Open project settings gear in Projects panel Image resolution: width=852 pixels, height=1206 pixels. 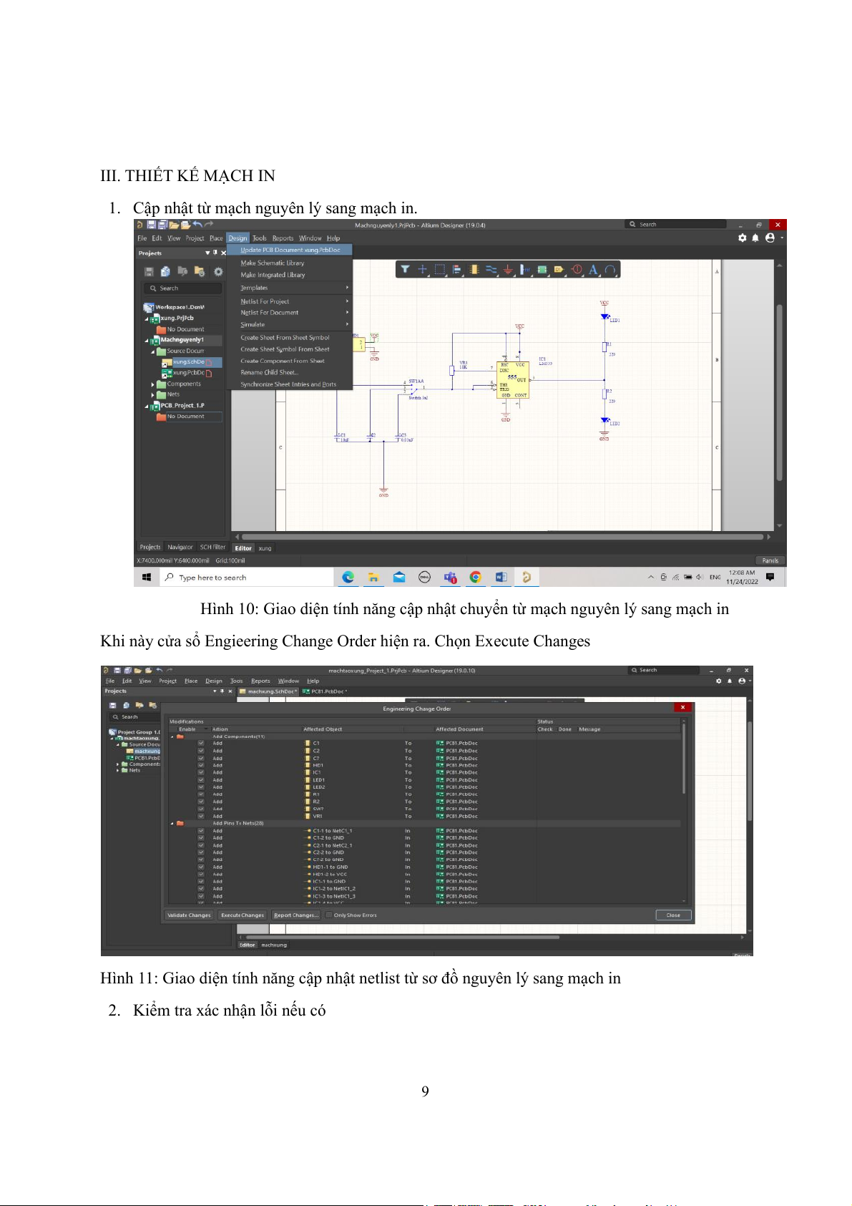click(x=218, y=272)
